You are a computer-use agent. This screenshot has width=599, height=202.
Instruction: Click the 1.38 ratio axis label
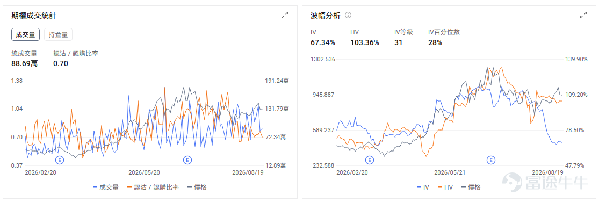pyautogui.click(x=17, y=81)
